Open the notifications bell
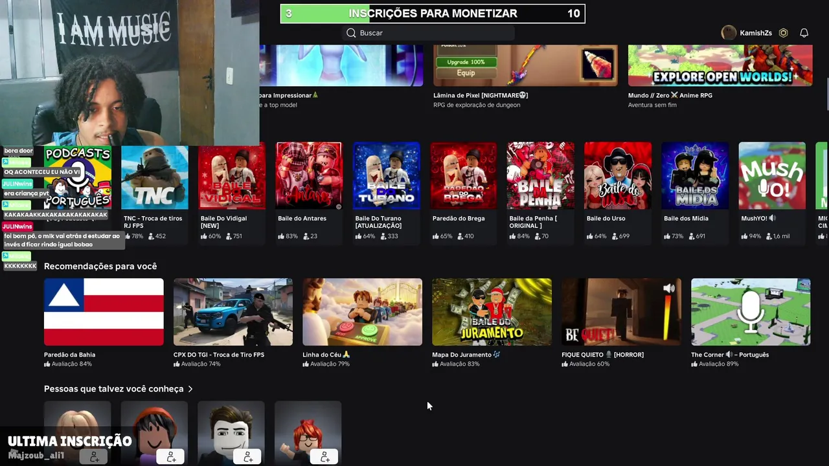Image resolution: width=829 pixels, height=466 pixels. pyautogui.click(x=804, y=33)
